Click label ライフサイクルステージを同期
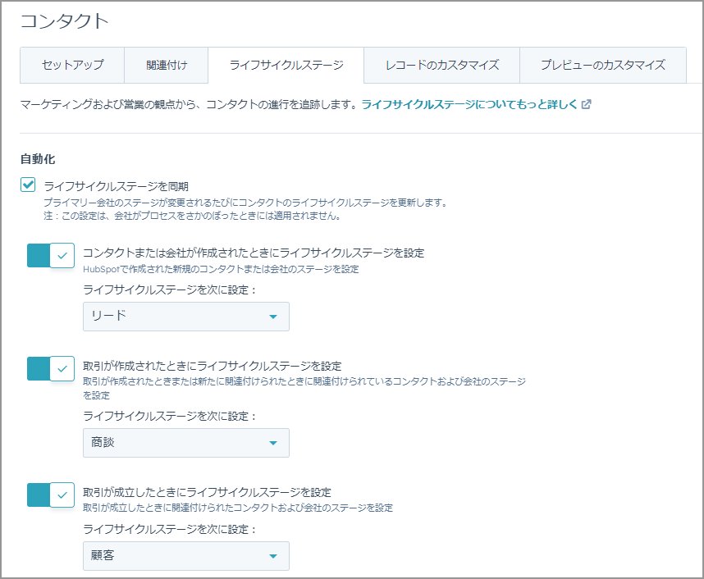704x579 pixels. (x=116, y=186)
